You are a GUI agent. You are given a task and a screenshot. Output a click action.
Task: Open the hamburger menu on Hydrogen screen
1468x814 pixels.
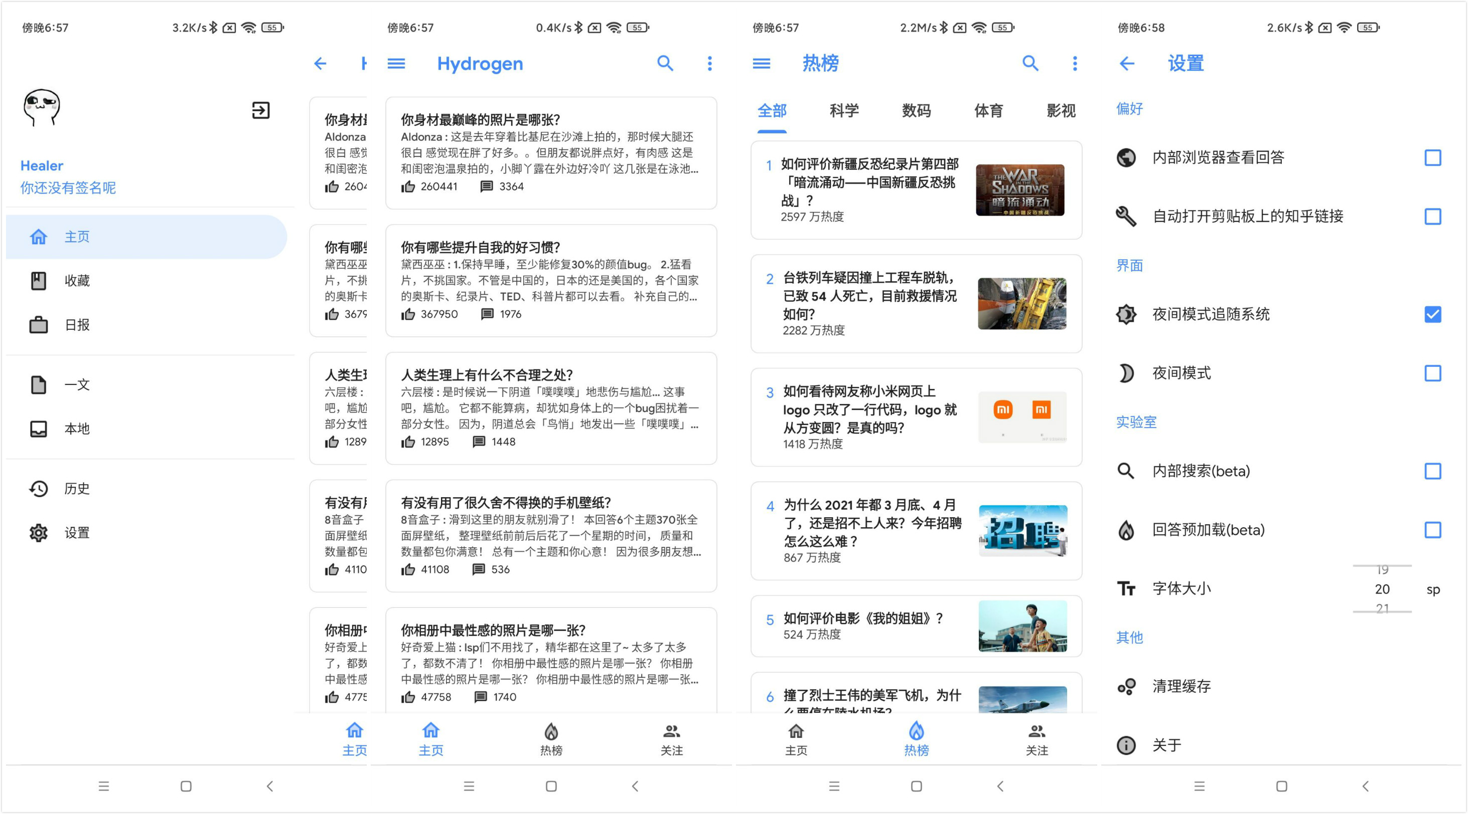tap(396, 63)
